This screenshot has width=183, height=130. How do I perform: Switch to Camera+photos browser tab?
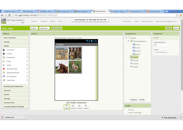[154, 11]
